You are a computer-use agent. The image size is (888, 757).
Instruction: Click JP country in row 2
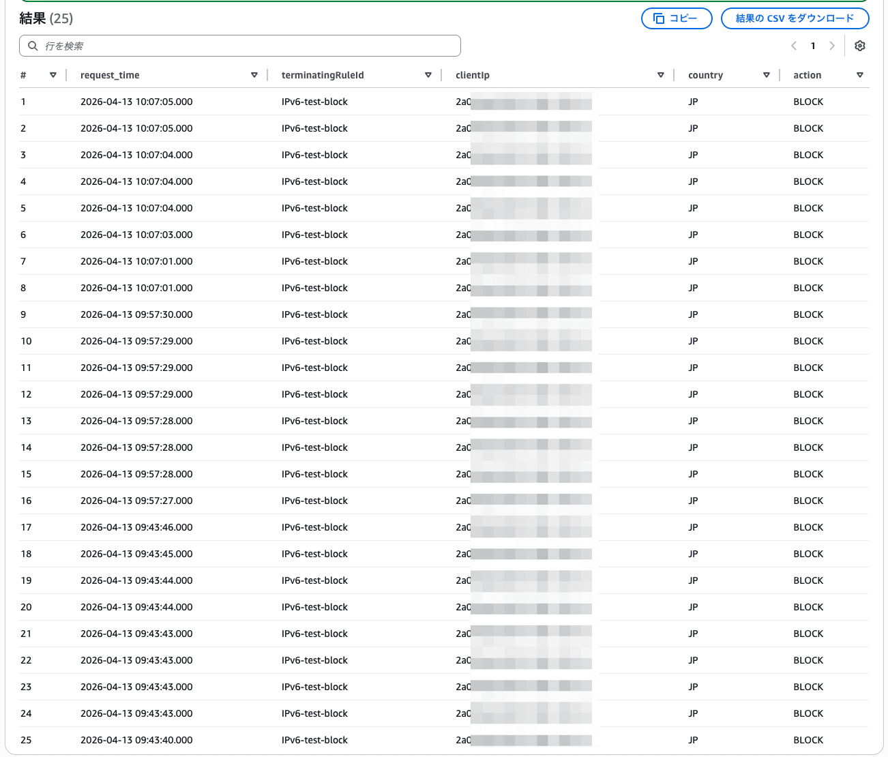click(693, 128)
